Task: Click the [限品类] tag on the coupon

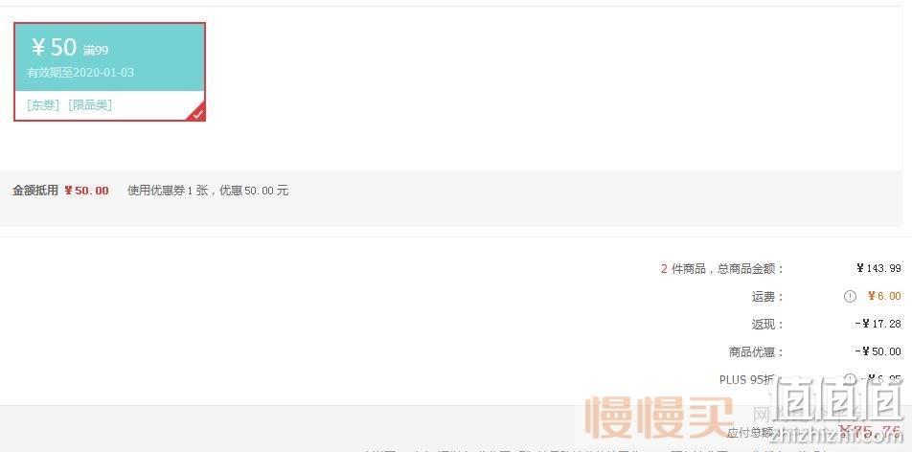Action: 90,104
